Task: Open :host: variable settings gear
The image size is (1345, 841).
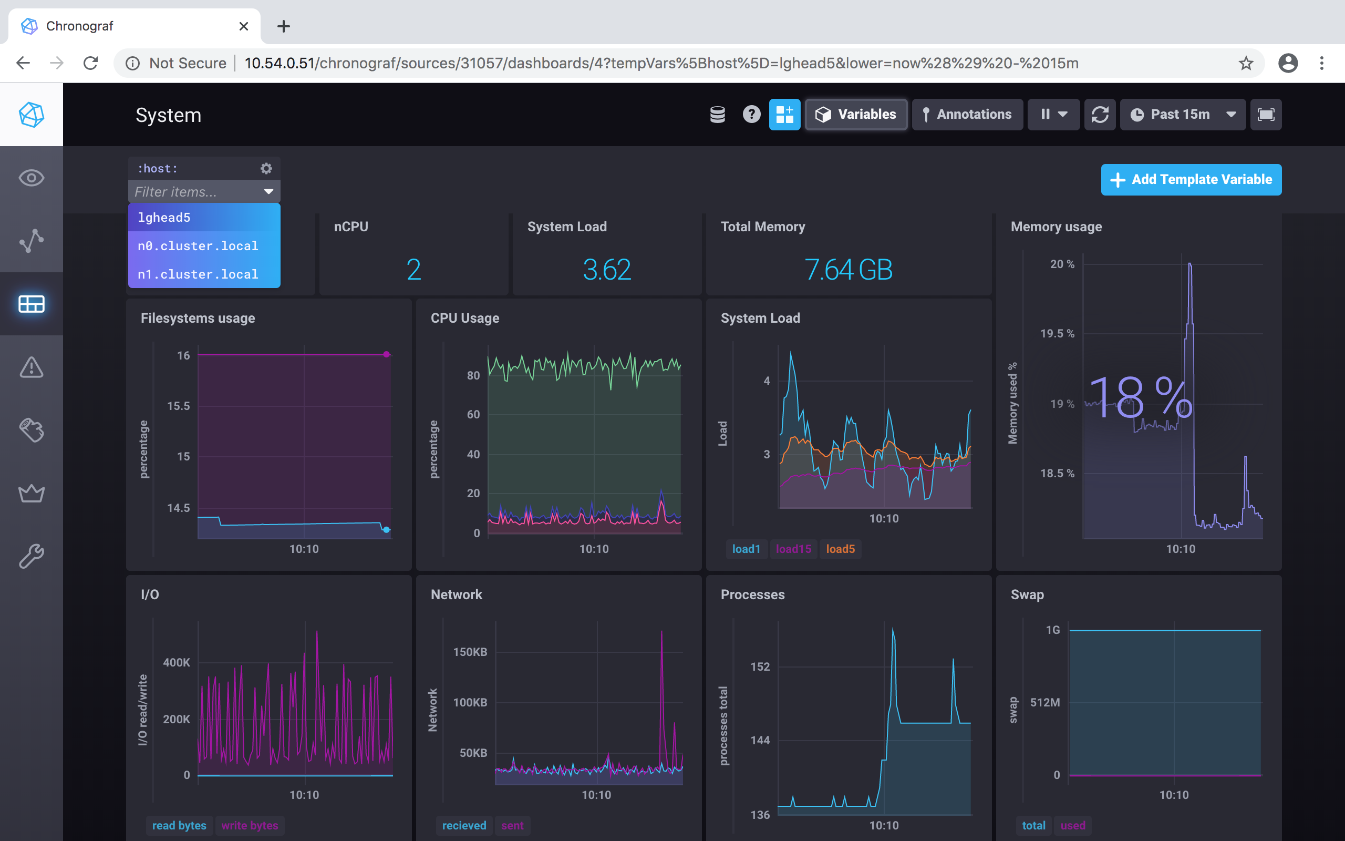Action: 266,169
